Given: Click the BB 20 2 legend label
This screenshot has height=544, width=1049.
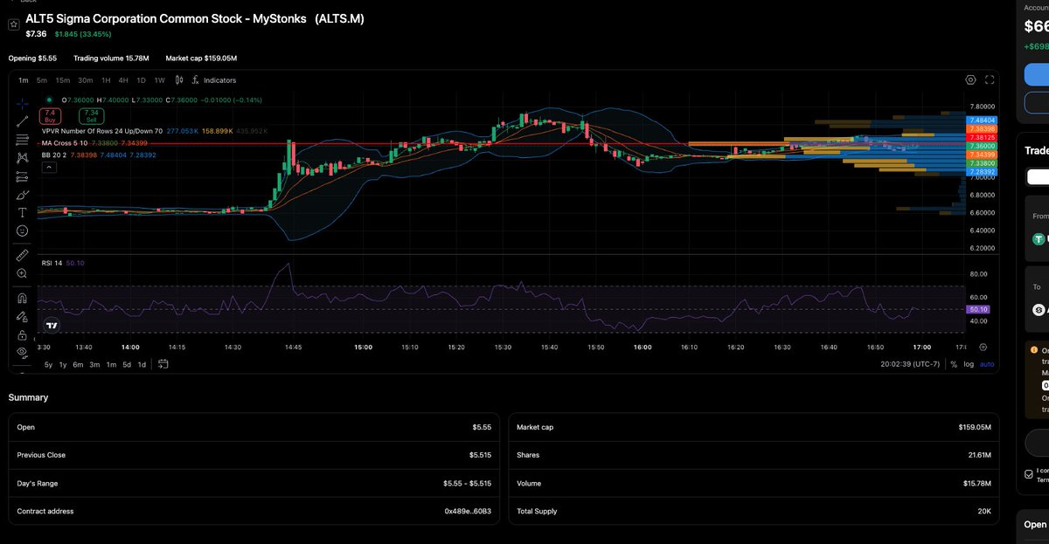Looking at the screenshot, I should 53,155.
